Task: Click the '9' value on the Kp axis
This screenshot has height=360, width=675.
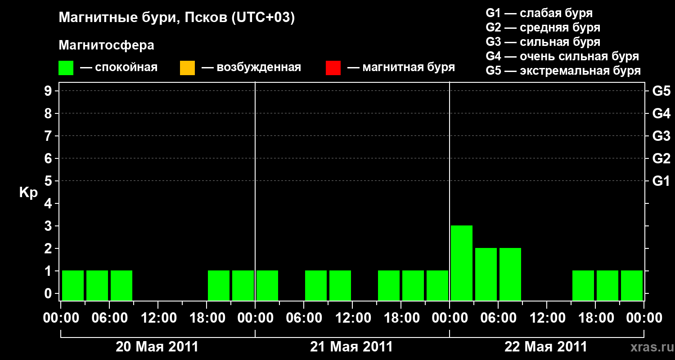Action: click(49, 91)
